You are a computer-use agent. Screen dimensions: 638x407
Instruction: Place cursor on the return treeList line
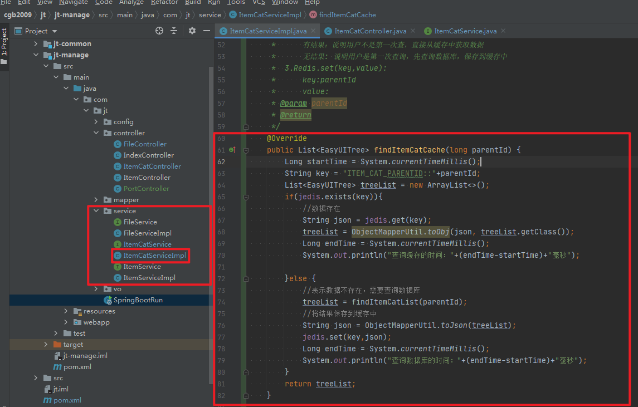320,384
